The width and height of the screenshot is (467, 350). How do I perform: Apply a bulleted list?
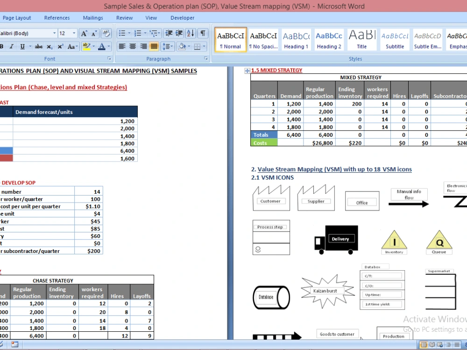coord(122,33)
